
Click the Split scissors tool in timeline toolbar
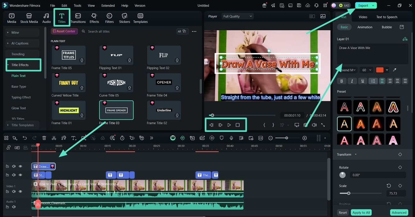point(54,138)
